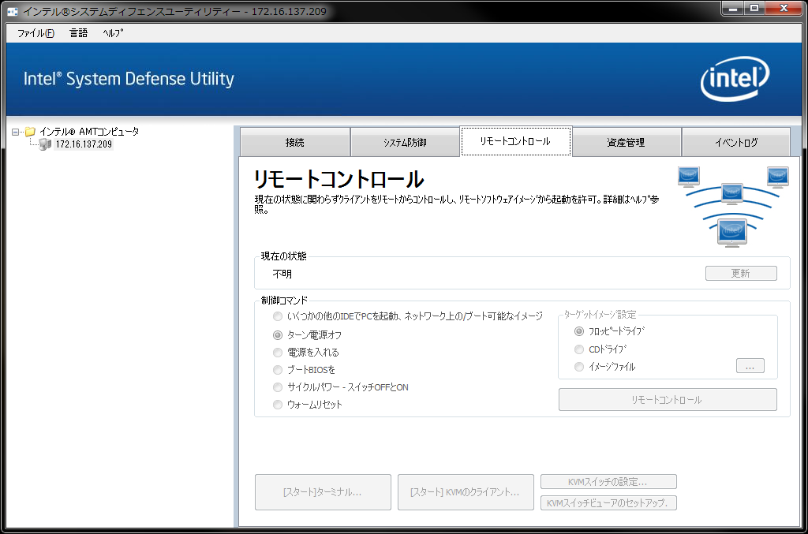Click the networked computers illustration icon
This screenshot has height=534, width=808.
[732, 205]
